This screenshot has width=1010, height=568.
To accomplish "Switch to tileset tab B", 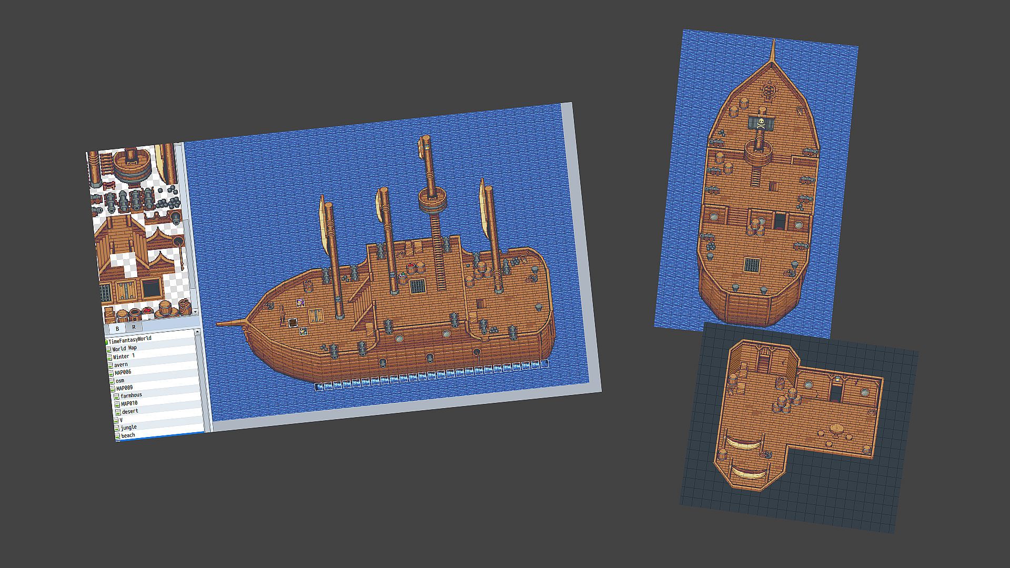I will 117,328.
